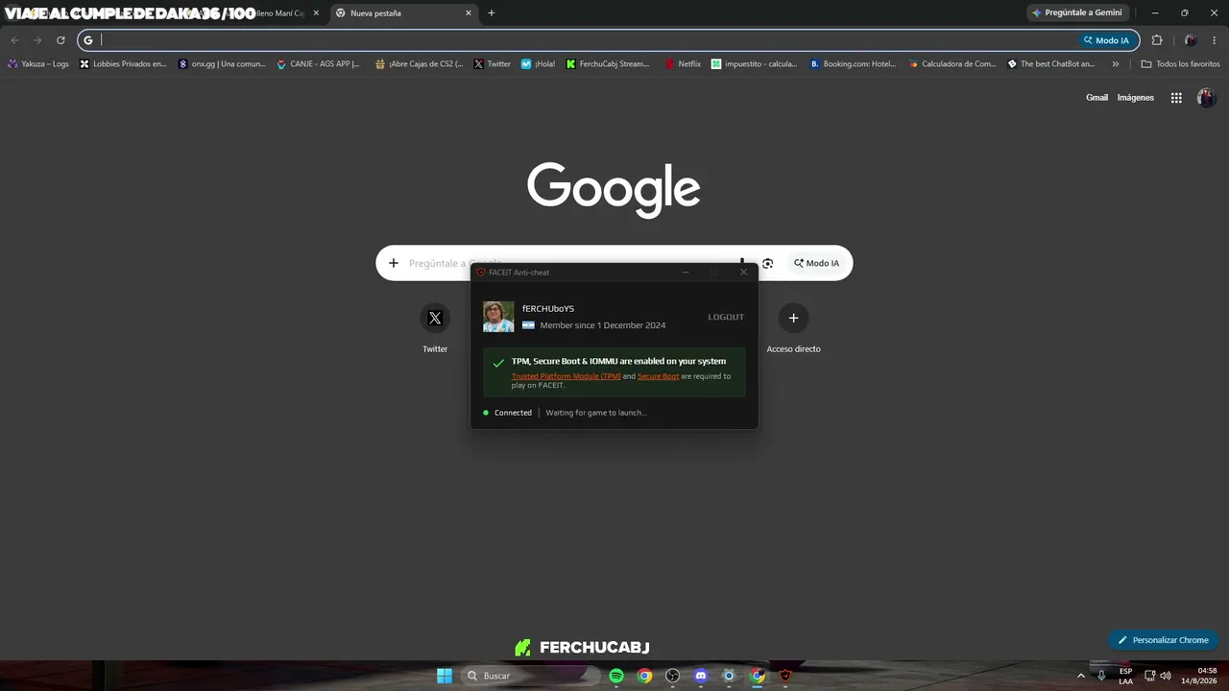This screenshot has width=1229, height=691.
Task: Open the network icon in system tray
Action: [1149, 676]
